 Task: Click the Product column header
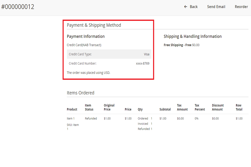point(72,109)
